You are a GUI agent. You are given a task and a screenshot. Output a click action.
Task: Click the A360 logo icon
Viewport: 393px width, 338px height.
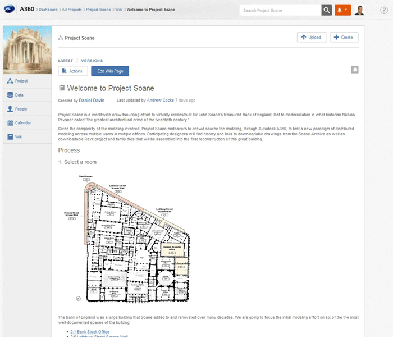click(x=10, y=10)
